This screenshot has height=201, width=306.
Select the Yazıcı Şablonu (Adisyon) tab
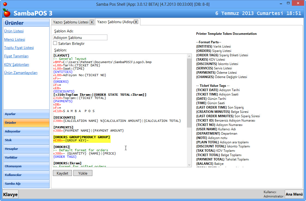pos(114,22)
